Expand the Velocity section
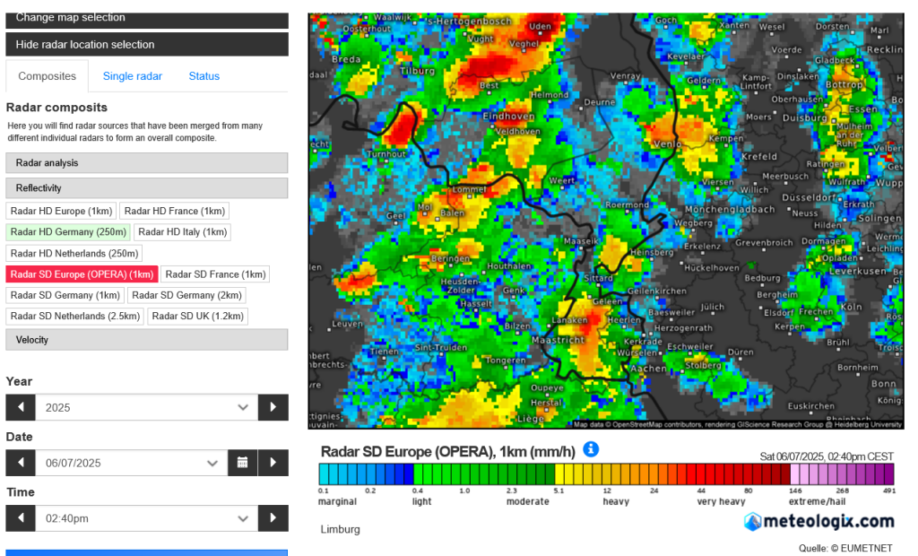The width and height of the screenshot is (918, 556). coord(147,340)
